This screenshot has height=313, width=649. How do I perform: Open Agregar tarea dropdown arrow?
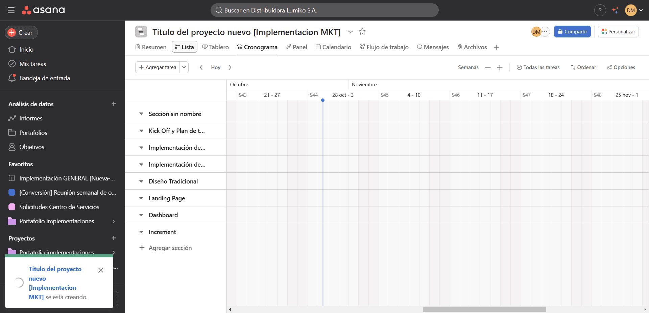tap(184, 67)
